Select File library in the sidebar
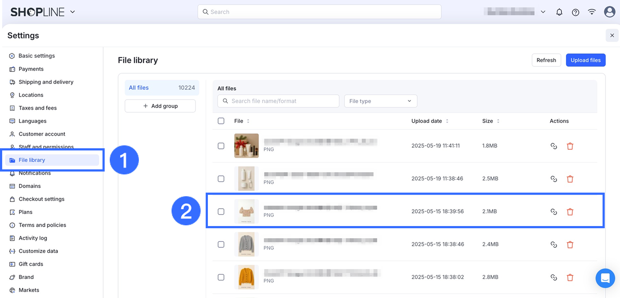Viewport: 620px width, 298px height. tap(52, 160)
